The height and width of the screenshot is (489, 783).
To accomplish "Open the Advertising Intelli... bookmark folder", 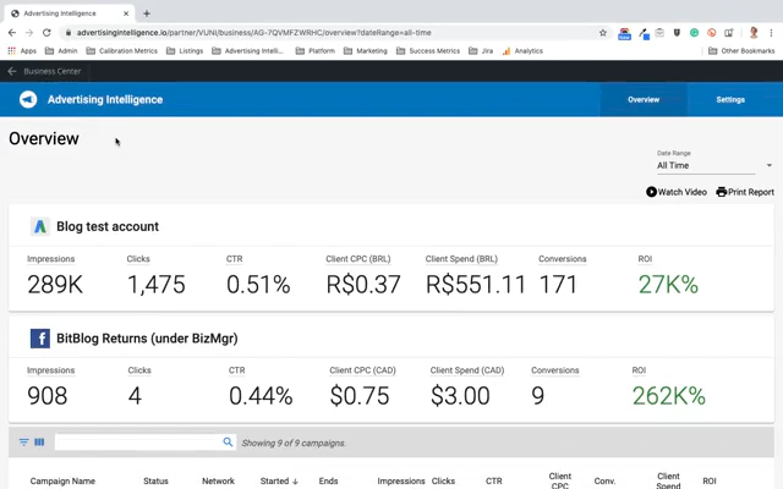I will pos(248,51).
